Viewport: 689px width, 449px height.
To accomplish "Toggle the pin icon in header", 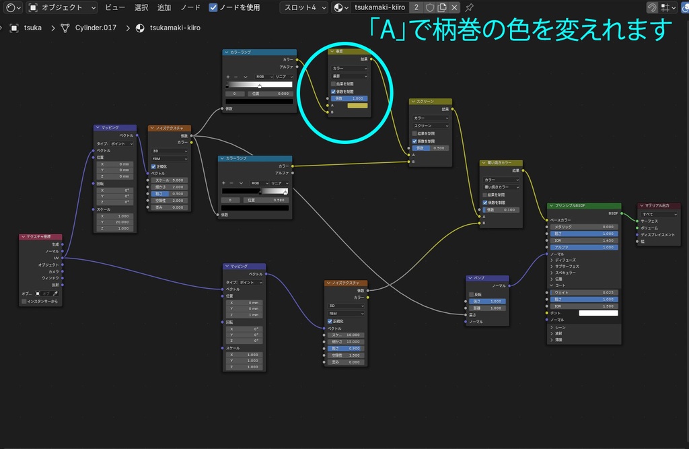I will click(469, 7).
